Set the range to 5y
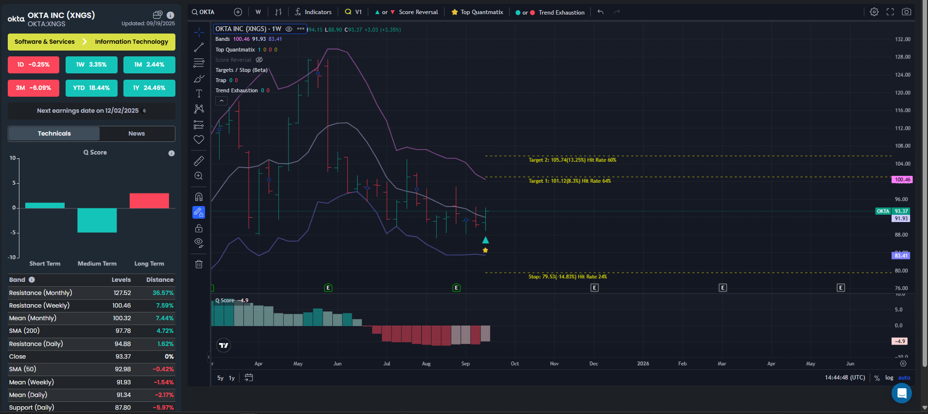Image resolution: width=928 pixels, height=414 pixels. [x=221, y=378]
